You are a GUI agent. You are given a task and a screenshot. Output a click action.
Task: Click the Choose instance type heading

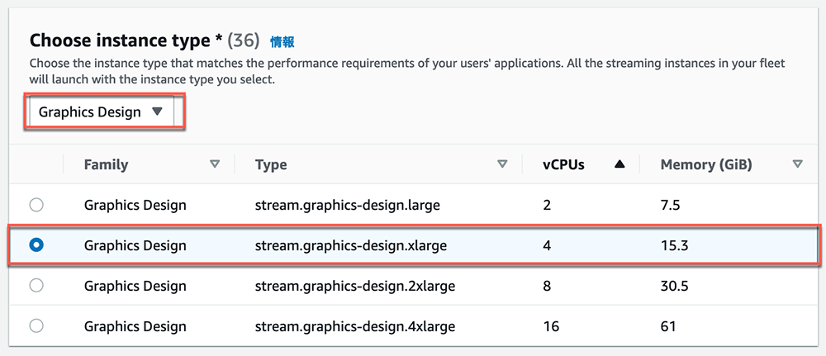pos(126,40)
